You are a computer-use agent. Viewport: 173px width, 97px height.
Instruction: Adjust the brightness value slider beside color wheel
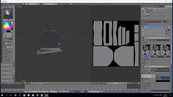coord(12,26)
